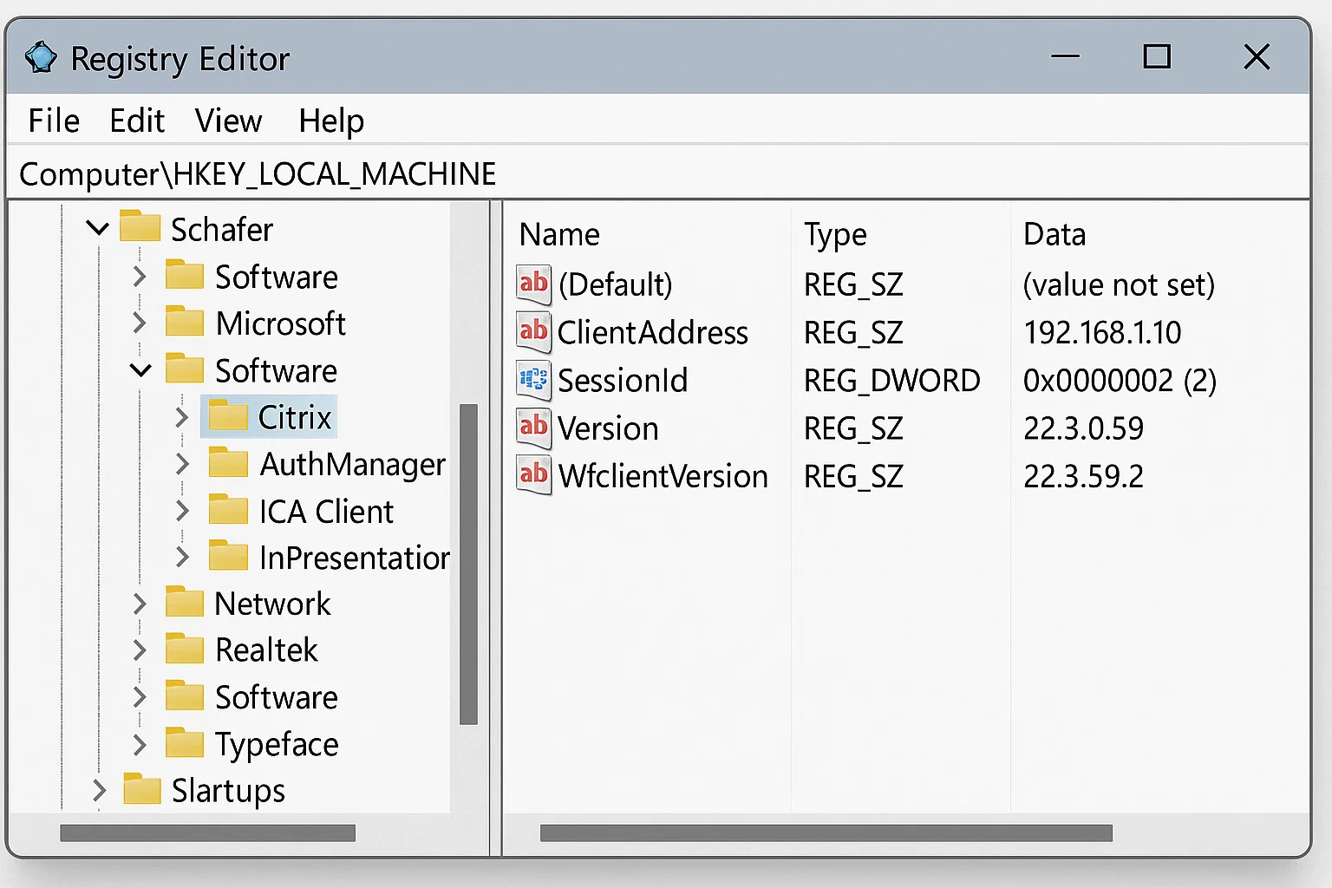Click the ab icon next to Version
Screen dimensions: 1332x888
[x=533, y=428]
